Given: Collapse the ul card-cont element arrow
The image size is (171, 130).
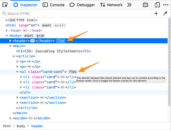Looking at the screenshot, I should click(18, 72).
